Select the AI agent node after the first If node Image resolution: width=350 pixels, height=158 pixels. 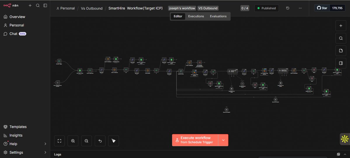pyautogui.click(x=233, y=71)
